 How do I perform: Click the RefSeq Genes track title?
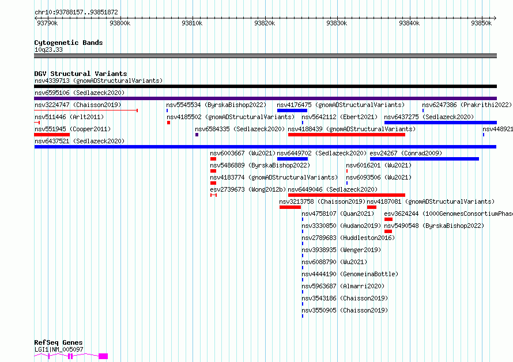tap(58, 343)
